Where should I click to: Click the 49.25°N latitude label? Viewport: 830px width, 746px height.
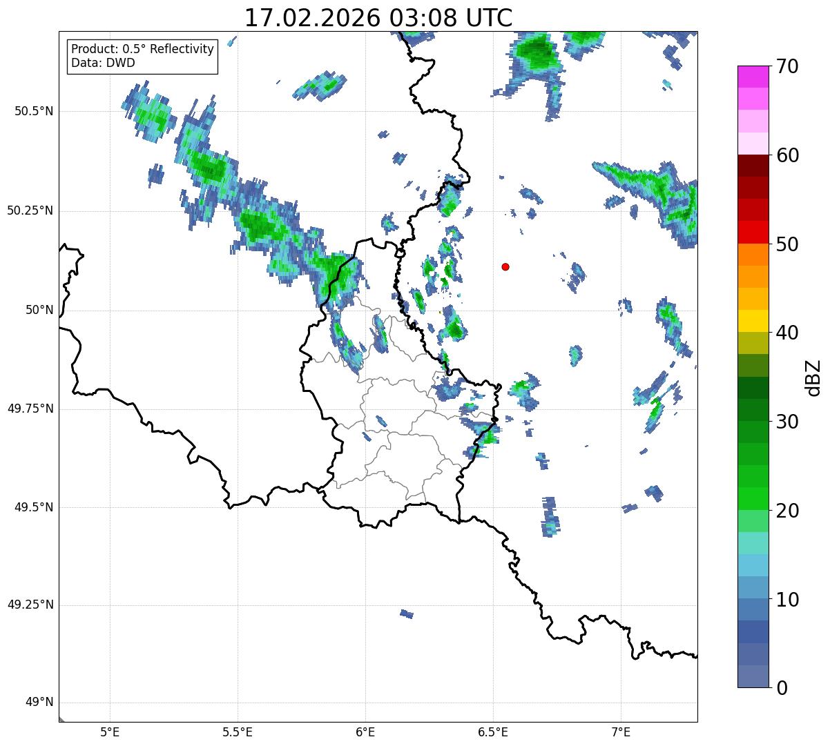[x=30, y=605]
